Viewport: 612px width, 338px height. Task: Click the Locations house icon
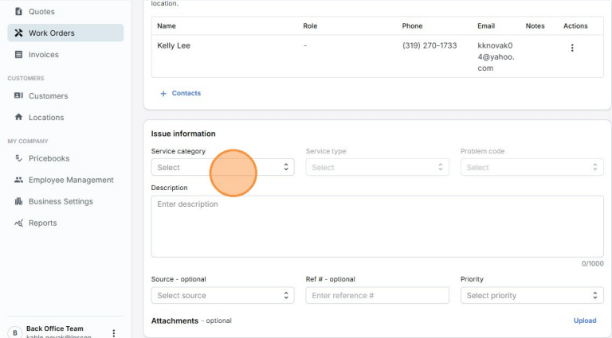tap(18, 118)
